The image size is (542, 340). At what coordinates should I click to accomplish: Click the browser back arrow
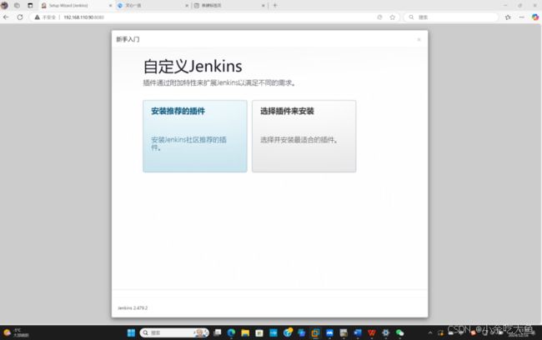pos(6,17)
